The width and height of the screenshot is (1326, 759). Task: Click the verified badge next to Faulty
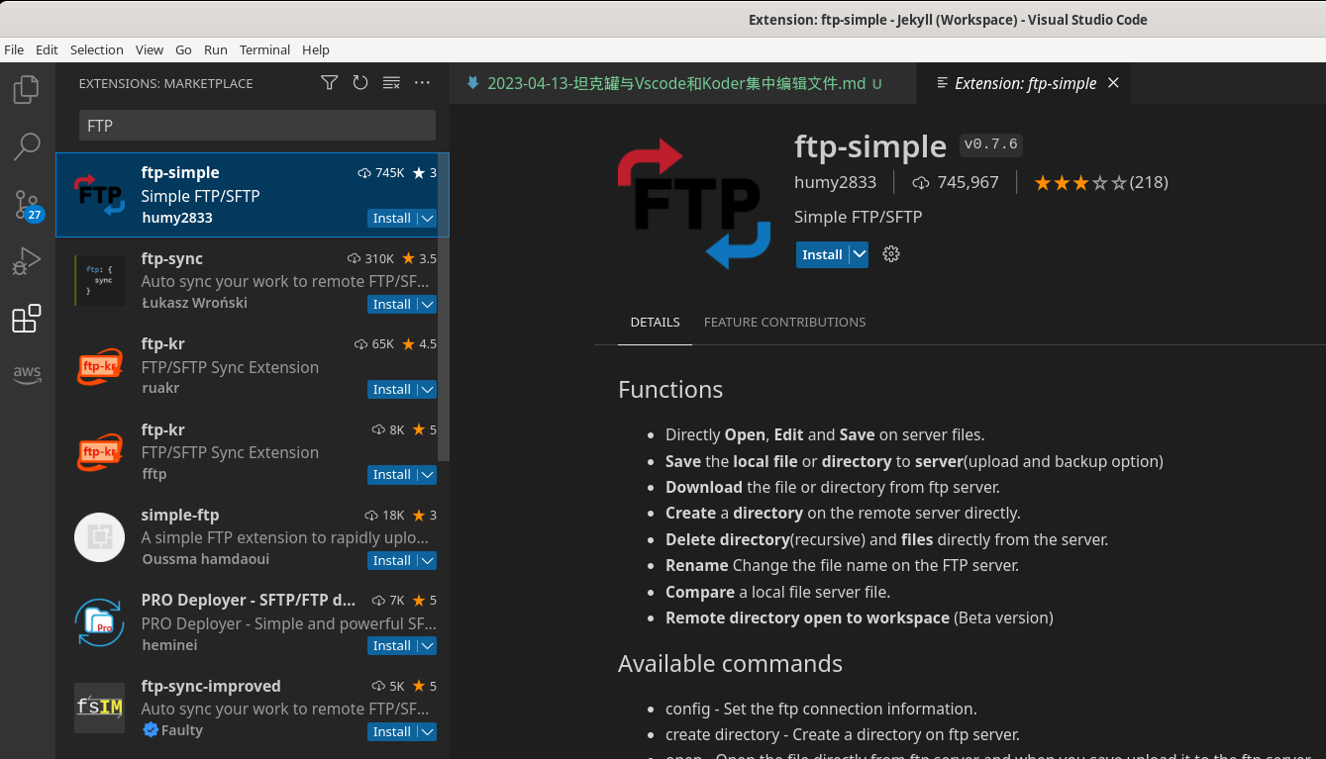tap(150, 730)
